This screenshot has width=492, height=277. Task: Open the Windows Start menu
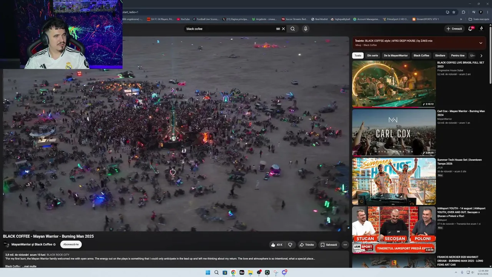pyautogui.click(x=208, y=272)
